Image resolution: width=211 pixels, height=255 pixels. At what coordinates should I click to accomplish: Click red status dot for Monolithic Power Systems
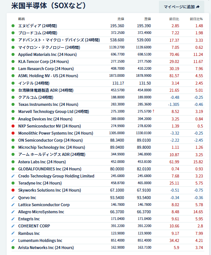[13, 133]
